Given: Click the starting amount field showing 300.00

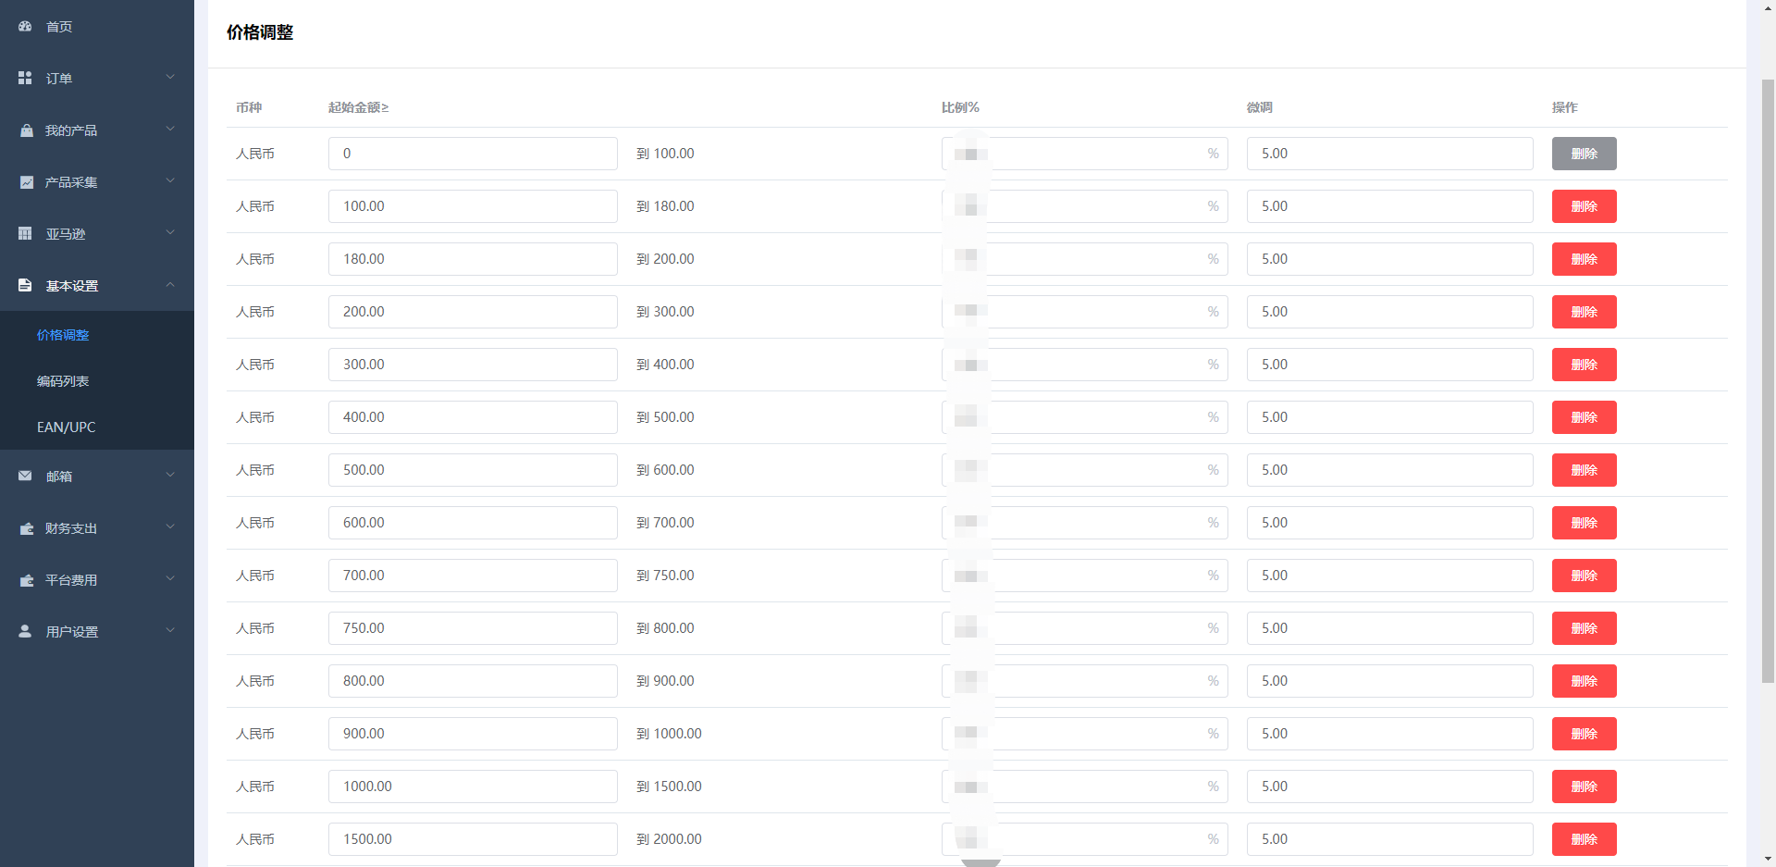Looking at the screenshot, I should [472, 365].
